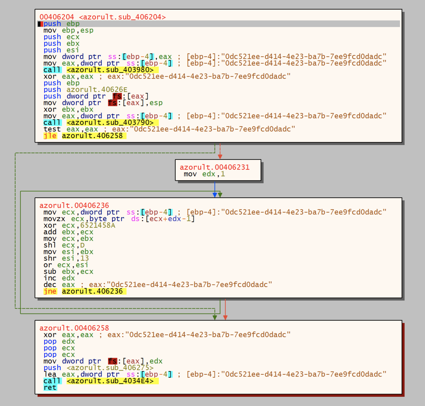The height and width of the screenshot is (406, 425).
Task: Click the 'push esi' instruction
Action: 61,50
